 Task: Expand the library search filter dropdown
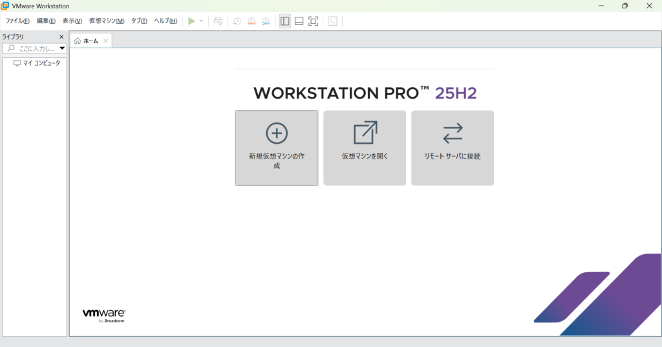(x=62, y=48)
